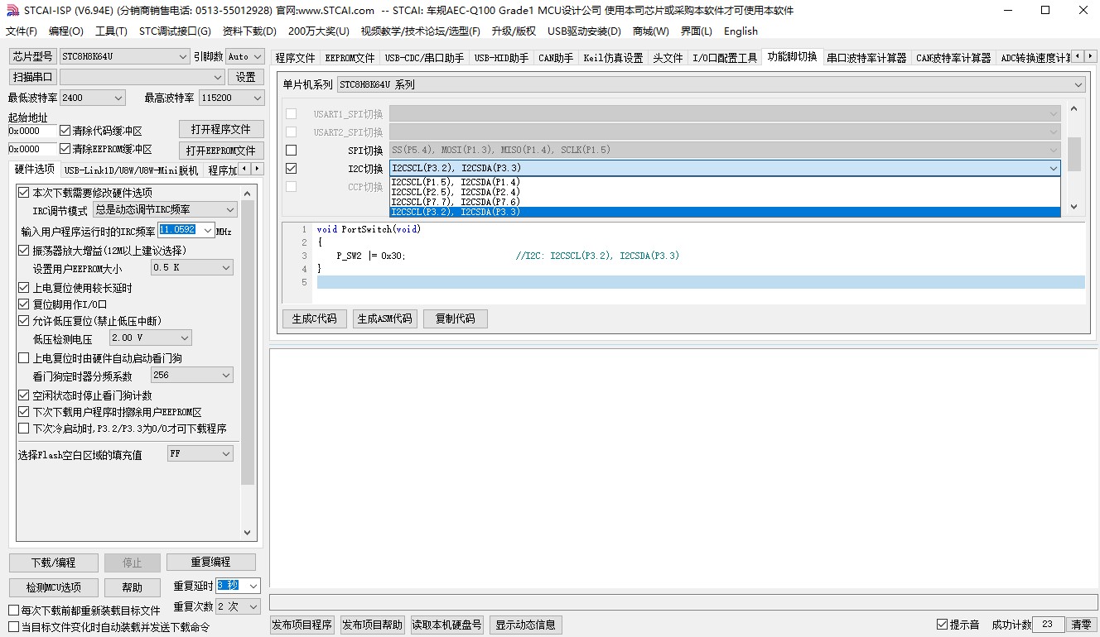Open IRC frequency 11.0592 dropdown
Screen dimensions: 1100x637
207,230
